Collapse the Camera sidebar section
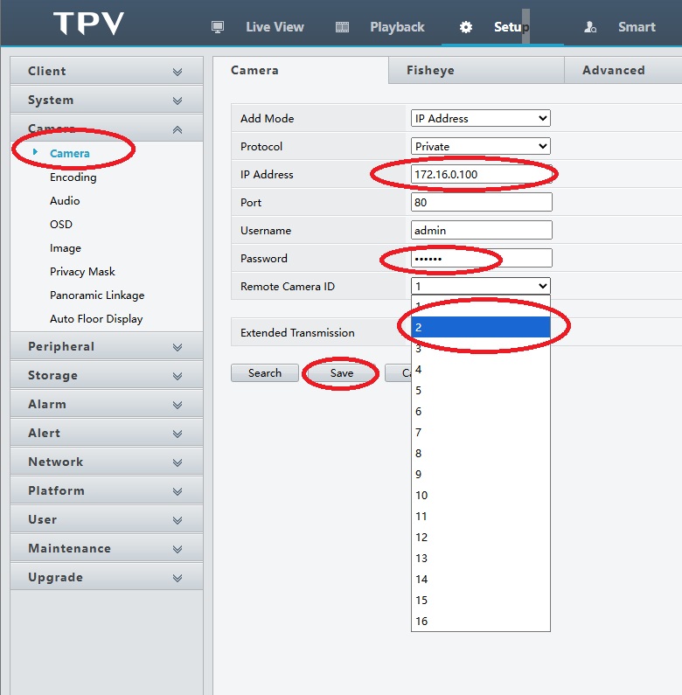Image resolution: width=682 pixels, height=695 pixels. click(x=177, y=129)
